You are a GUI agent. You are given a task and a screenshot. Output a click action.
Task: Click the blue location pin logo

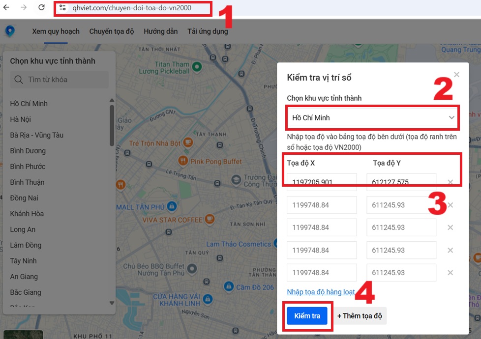10,31
